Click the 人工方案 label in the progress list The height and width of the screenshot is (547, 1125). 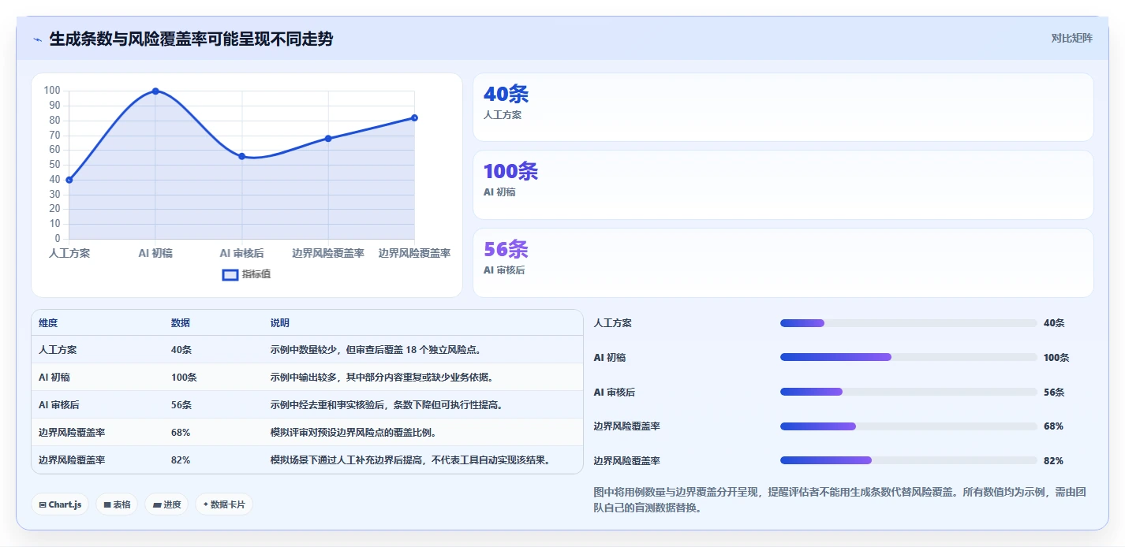pyautogui.click(x=613, y=323)
